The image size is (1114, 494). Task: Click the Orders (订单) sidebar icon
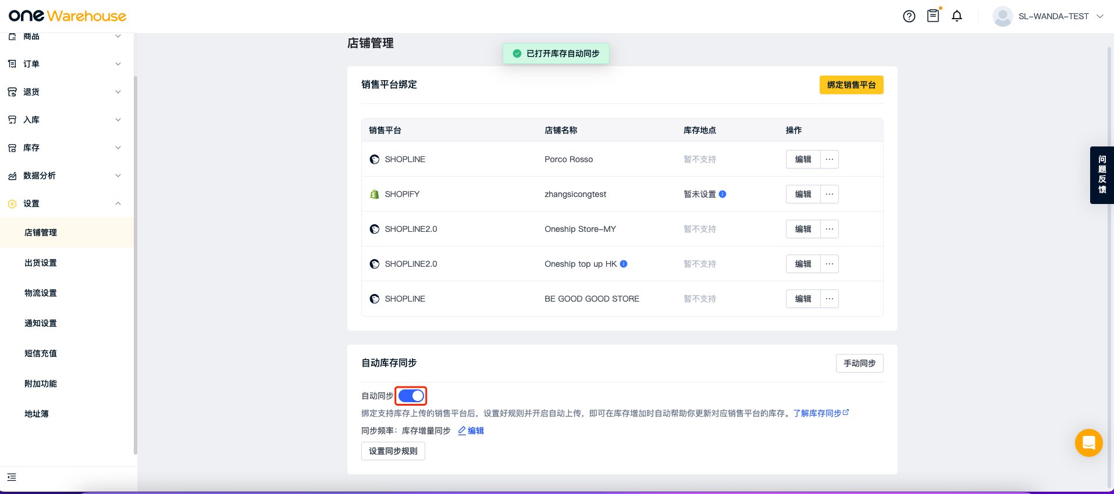[12, 64]
